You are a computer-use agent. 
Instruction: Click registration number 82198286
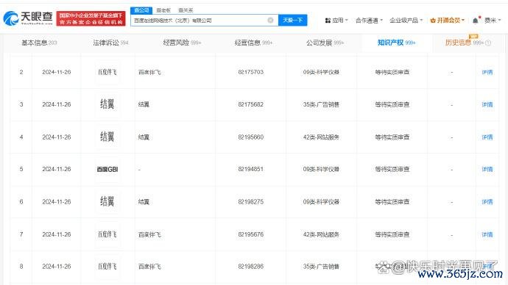[x=251, y=266]
